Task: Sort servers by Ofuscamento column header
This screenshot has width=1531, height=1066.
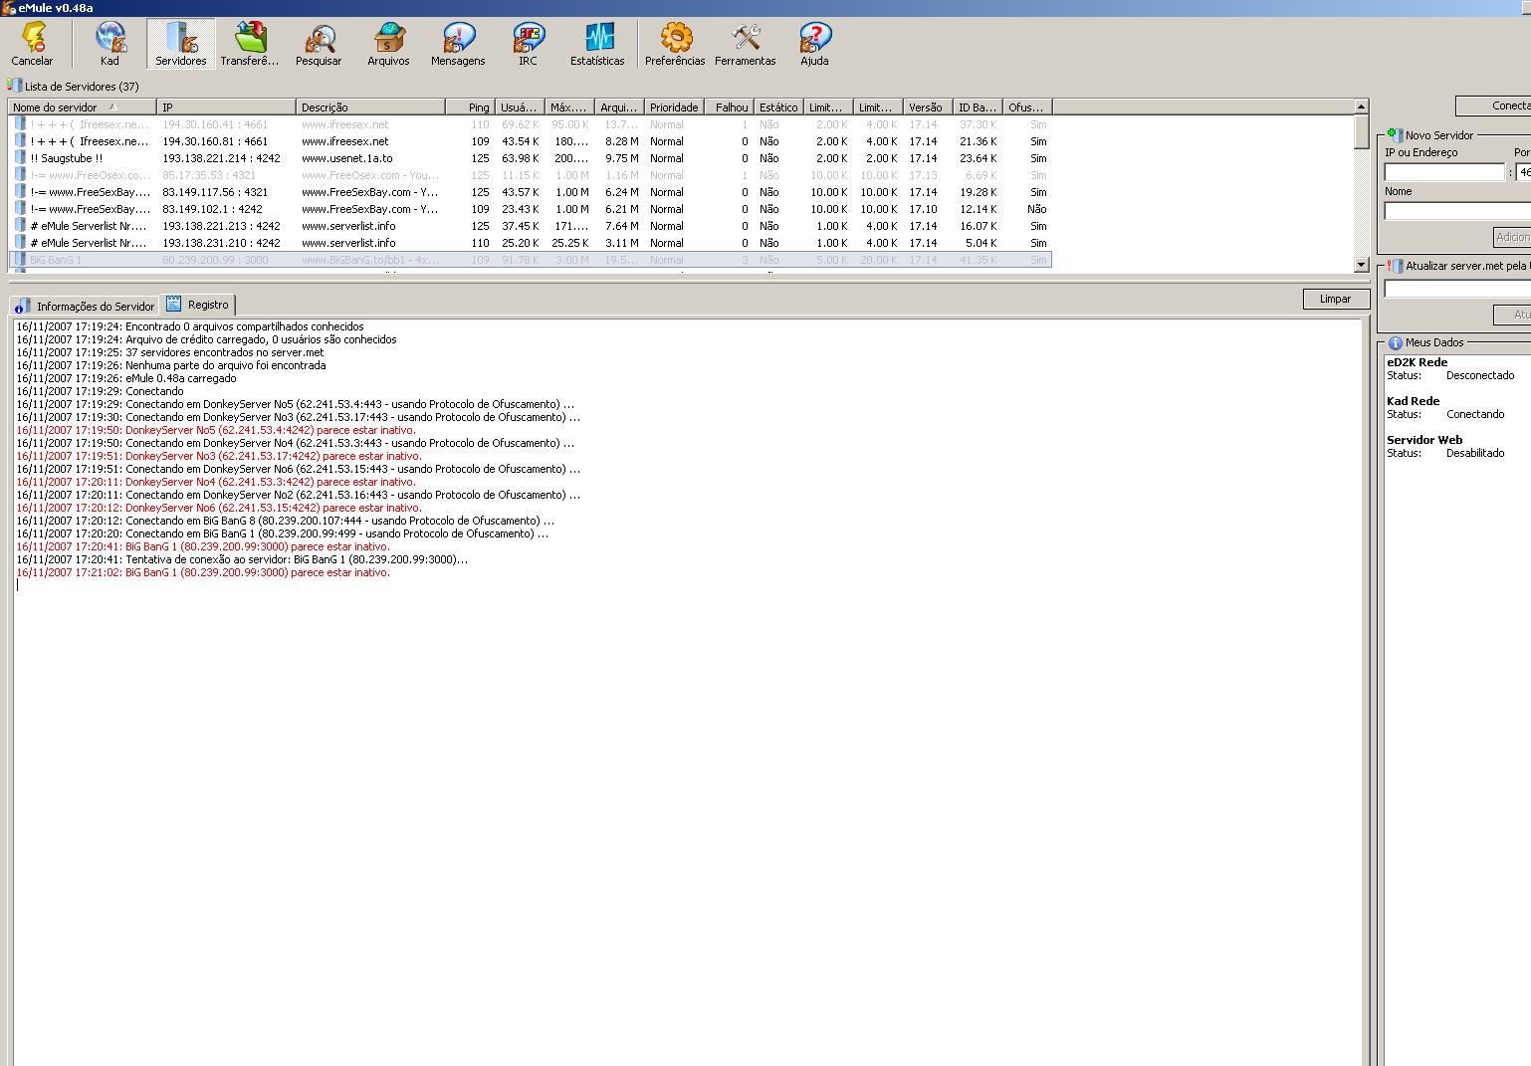Action: pos(1027,107)
